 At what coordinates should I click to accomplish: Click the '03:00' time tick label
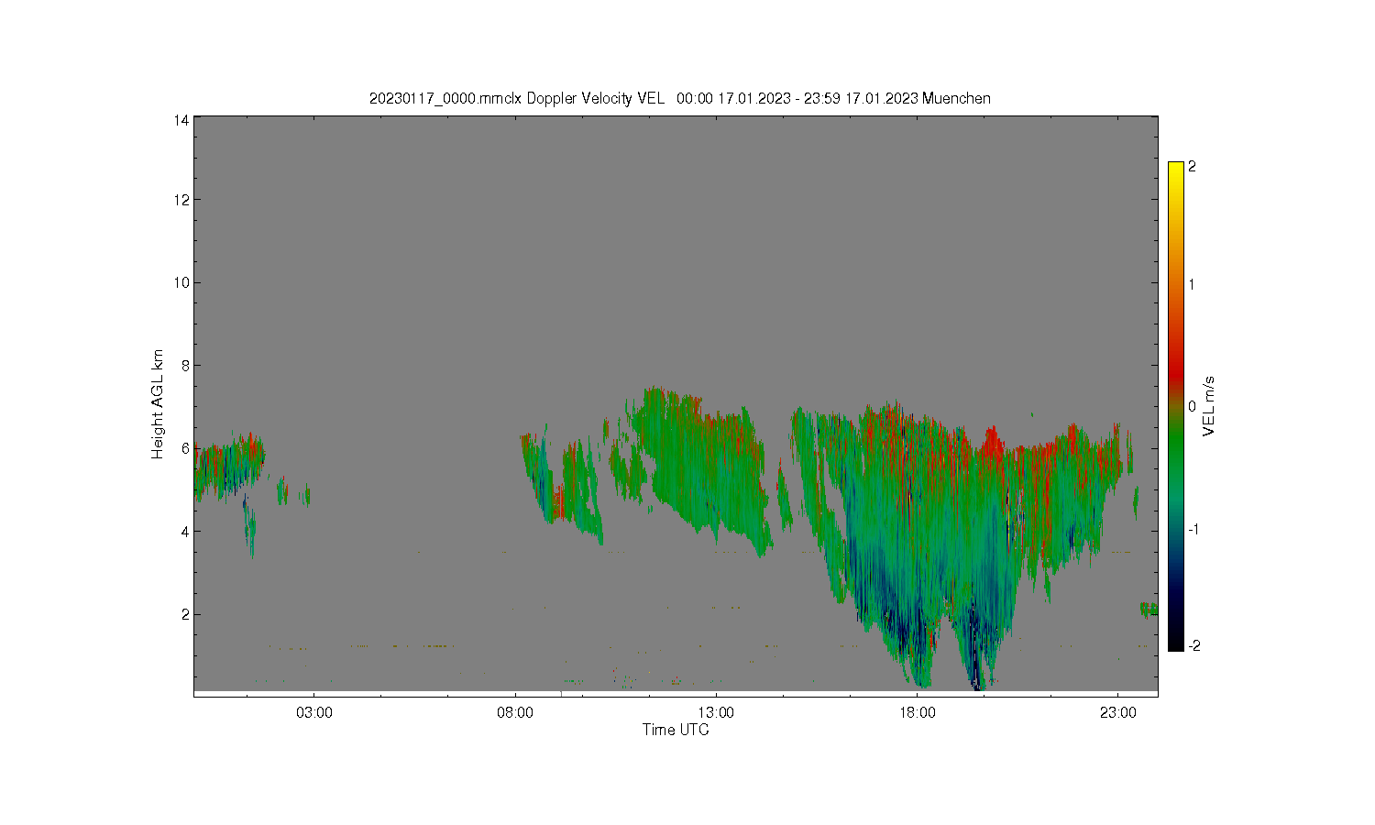coord(314,712)
